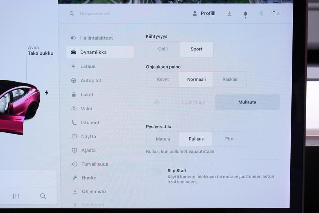Open Lataus charging settings

click(x=88, y=66)
